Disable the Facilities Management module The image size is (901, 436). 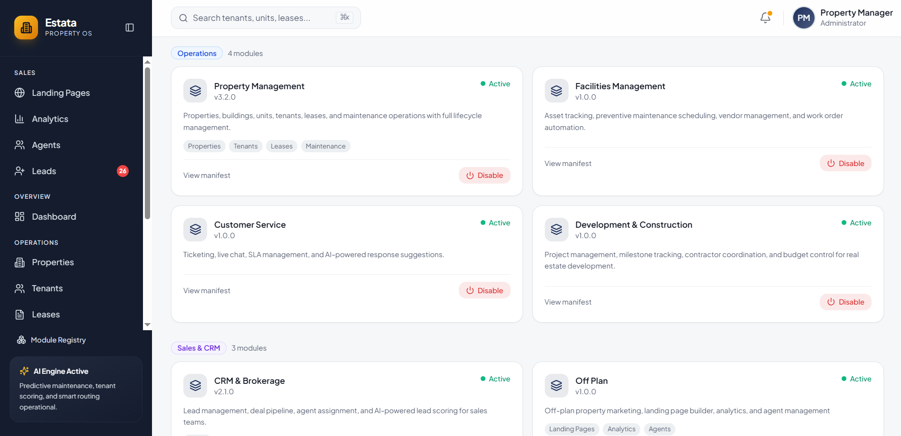[845, 163]
